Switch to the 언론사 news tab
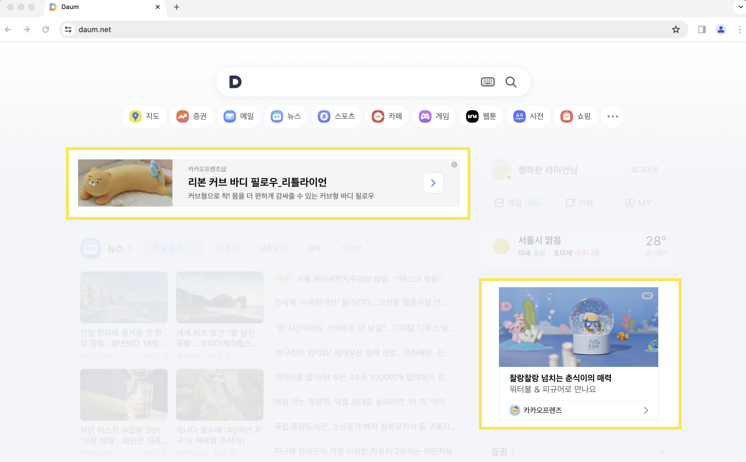This screenshot has width=746, height=462. [x=227, y=248]
